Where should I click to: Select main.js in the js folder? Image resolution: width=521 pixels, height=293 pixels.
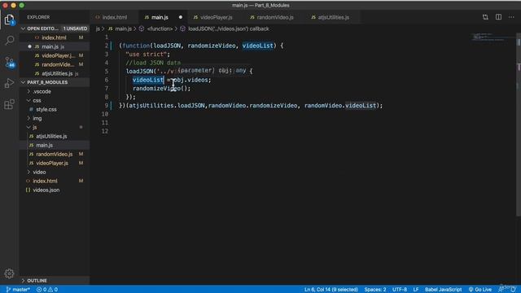point(44,145)
